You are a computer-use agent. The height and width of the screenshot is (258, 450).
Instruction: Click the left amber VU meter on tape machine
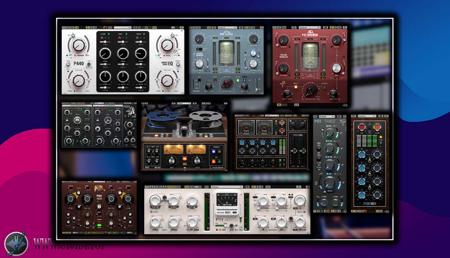[174, 149]
